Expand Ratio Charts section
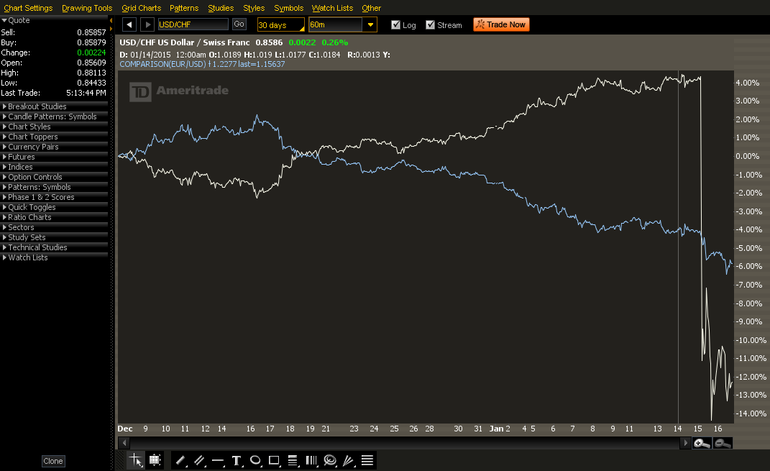This screenshot has width=770, height=471. [x=54, y=217]
